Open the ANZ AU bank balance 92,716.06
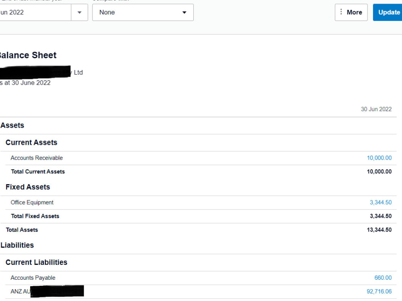 tap(380, 291)
